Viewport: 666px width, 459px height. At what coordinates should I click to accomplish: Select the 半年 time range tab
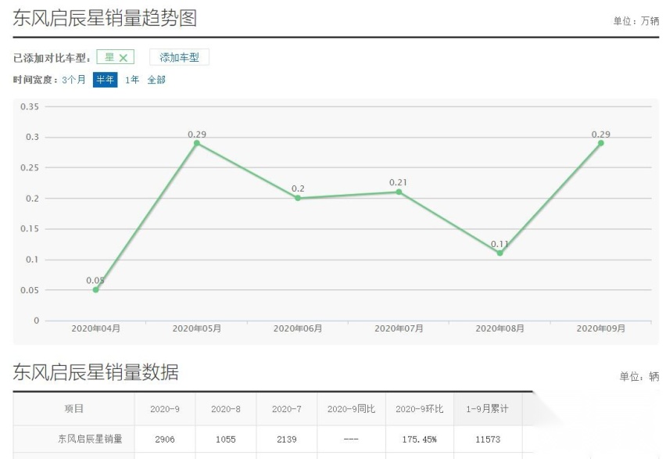point(105,80)
